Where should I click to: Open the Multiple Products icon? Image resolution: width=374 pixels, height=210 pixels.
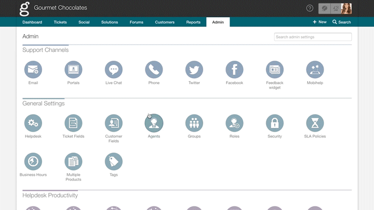click(x=73, y=161)
